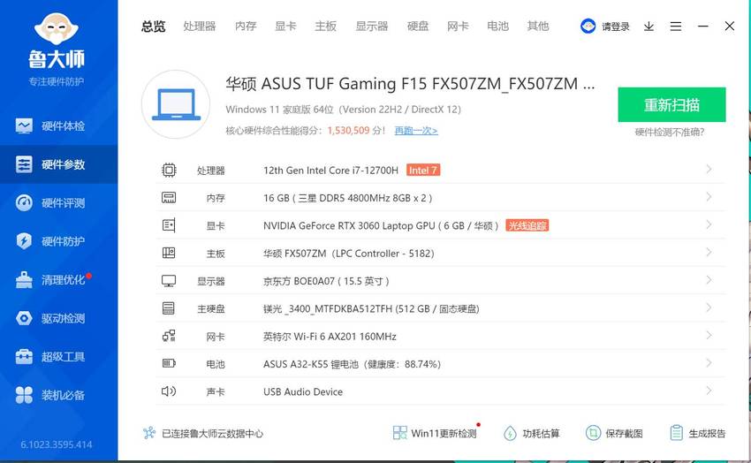Open the 其他 tab
751x463 pixels.
click(x=538, y=27)
